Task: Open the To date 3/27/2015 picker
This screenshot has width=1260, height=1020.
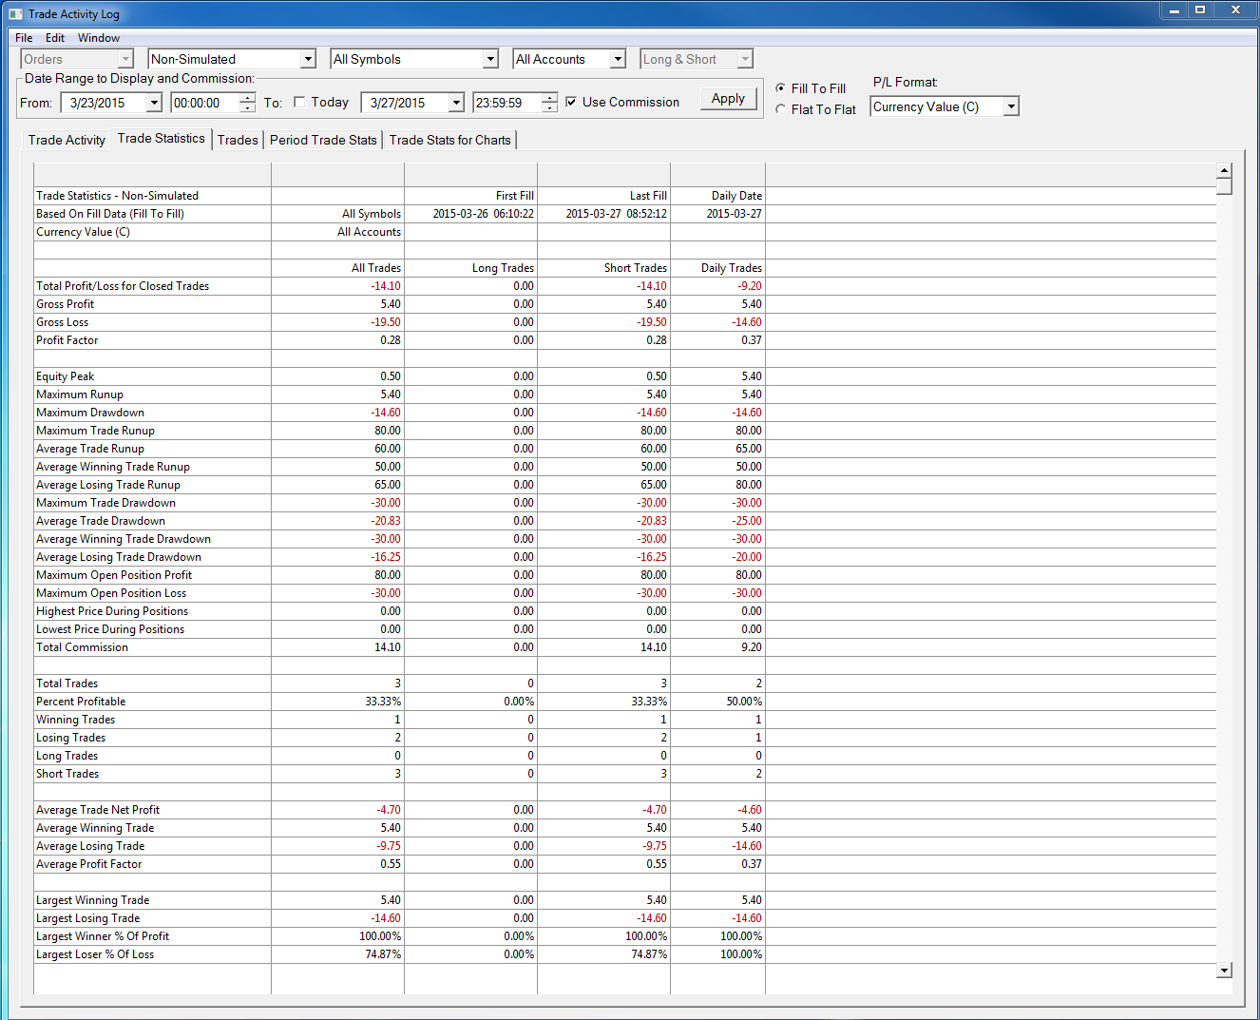Action: pos(412,103)
